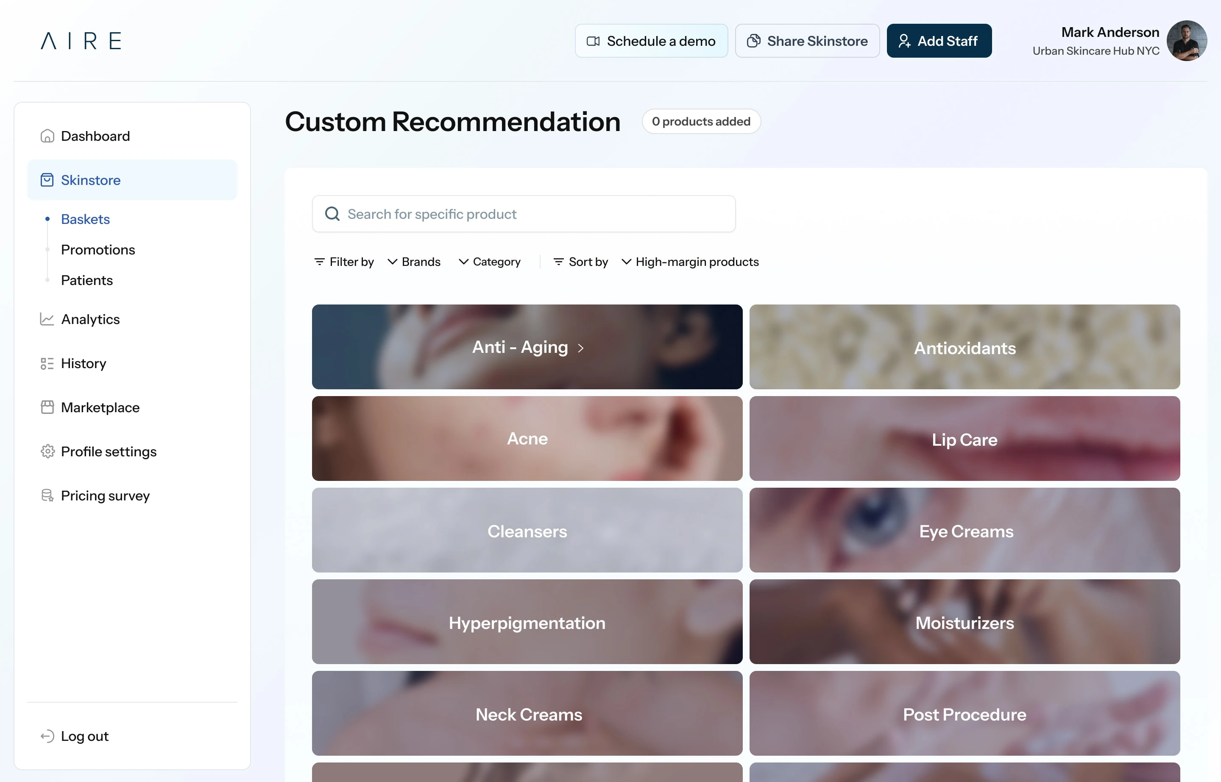Click the Custom Recommendation heading
This screenshot has width=1221, height=782.
[x=452, y=121]
